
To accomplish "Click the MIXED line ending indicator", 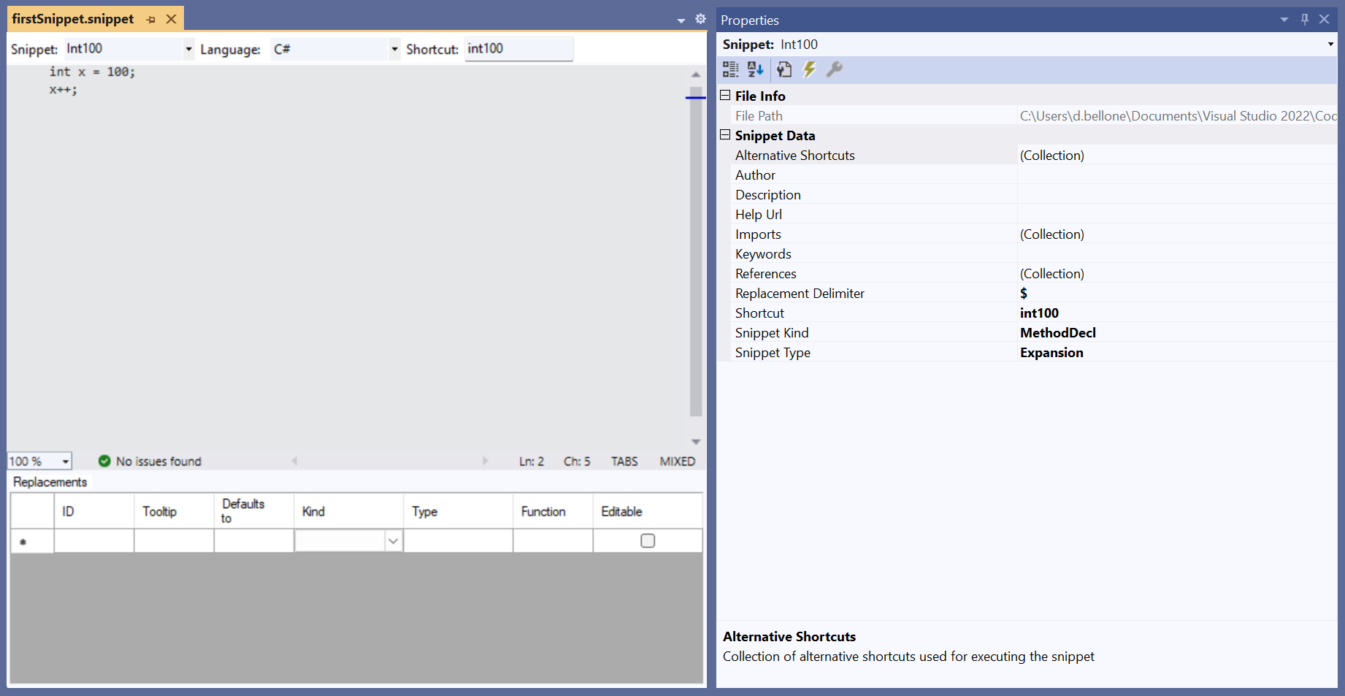I will (x=678, y=461).
